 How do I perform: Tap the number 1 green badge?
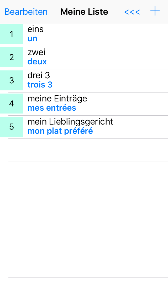12,34
